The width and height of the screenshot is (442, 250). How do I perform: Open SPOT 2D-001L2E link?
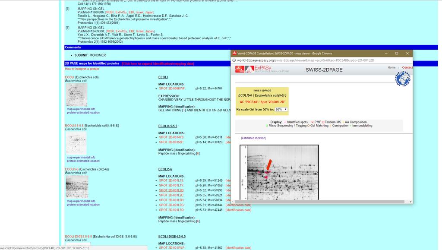(171, 195)
